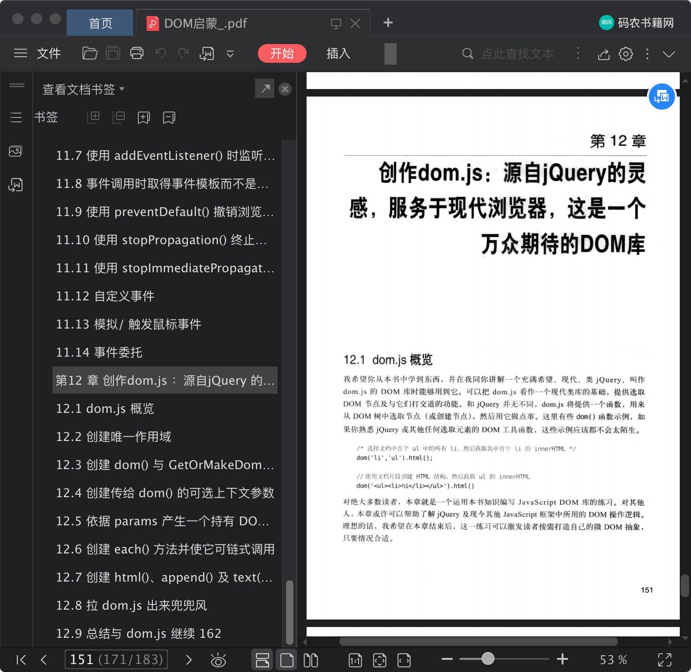Toggle continuous scrolling view mode
The width and height of the screenshot is (691, 672).
[x=263, y=660]
